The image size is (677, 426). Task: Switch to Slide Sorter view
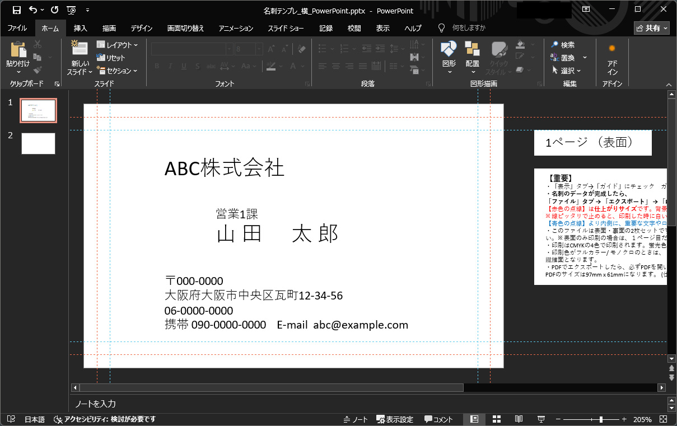click(x=496, y=419)
